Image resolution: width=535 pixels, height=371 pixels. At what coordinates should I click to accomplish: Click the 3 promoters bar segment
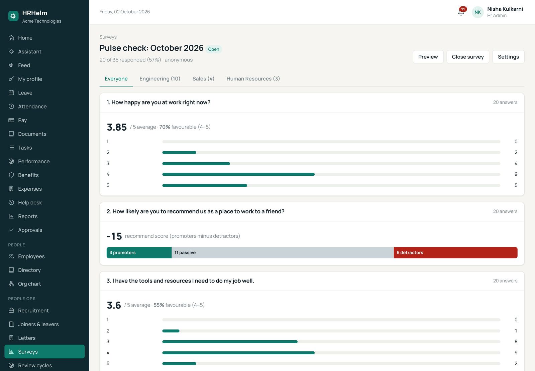(x=139, y=253)
